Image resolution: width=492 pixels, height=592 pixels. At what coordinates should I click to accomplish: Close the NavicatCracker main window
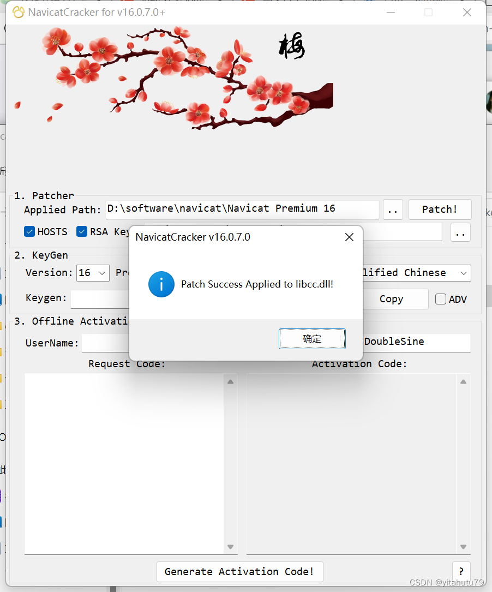(467, 13)
